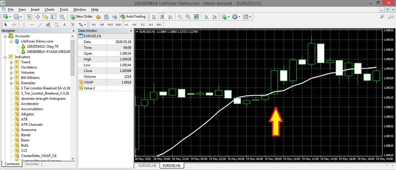The width and height of the screenshot is (396, 170).
Task: Tile chart windows icon
Action: click(x=196, y=17)
